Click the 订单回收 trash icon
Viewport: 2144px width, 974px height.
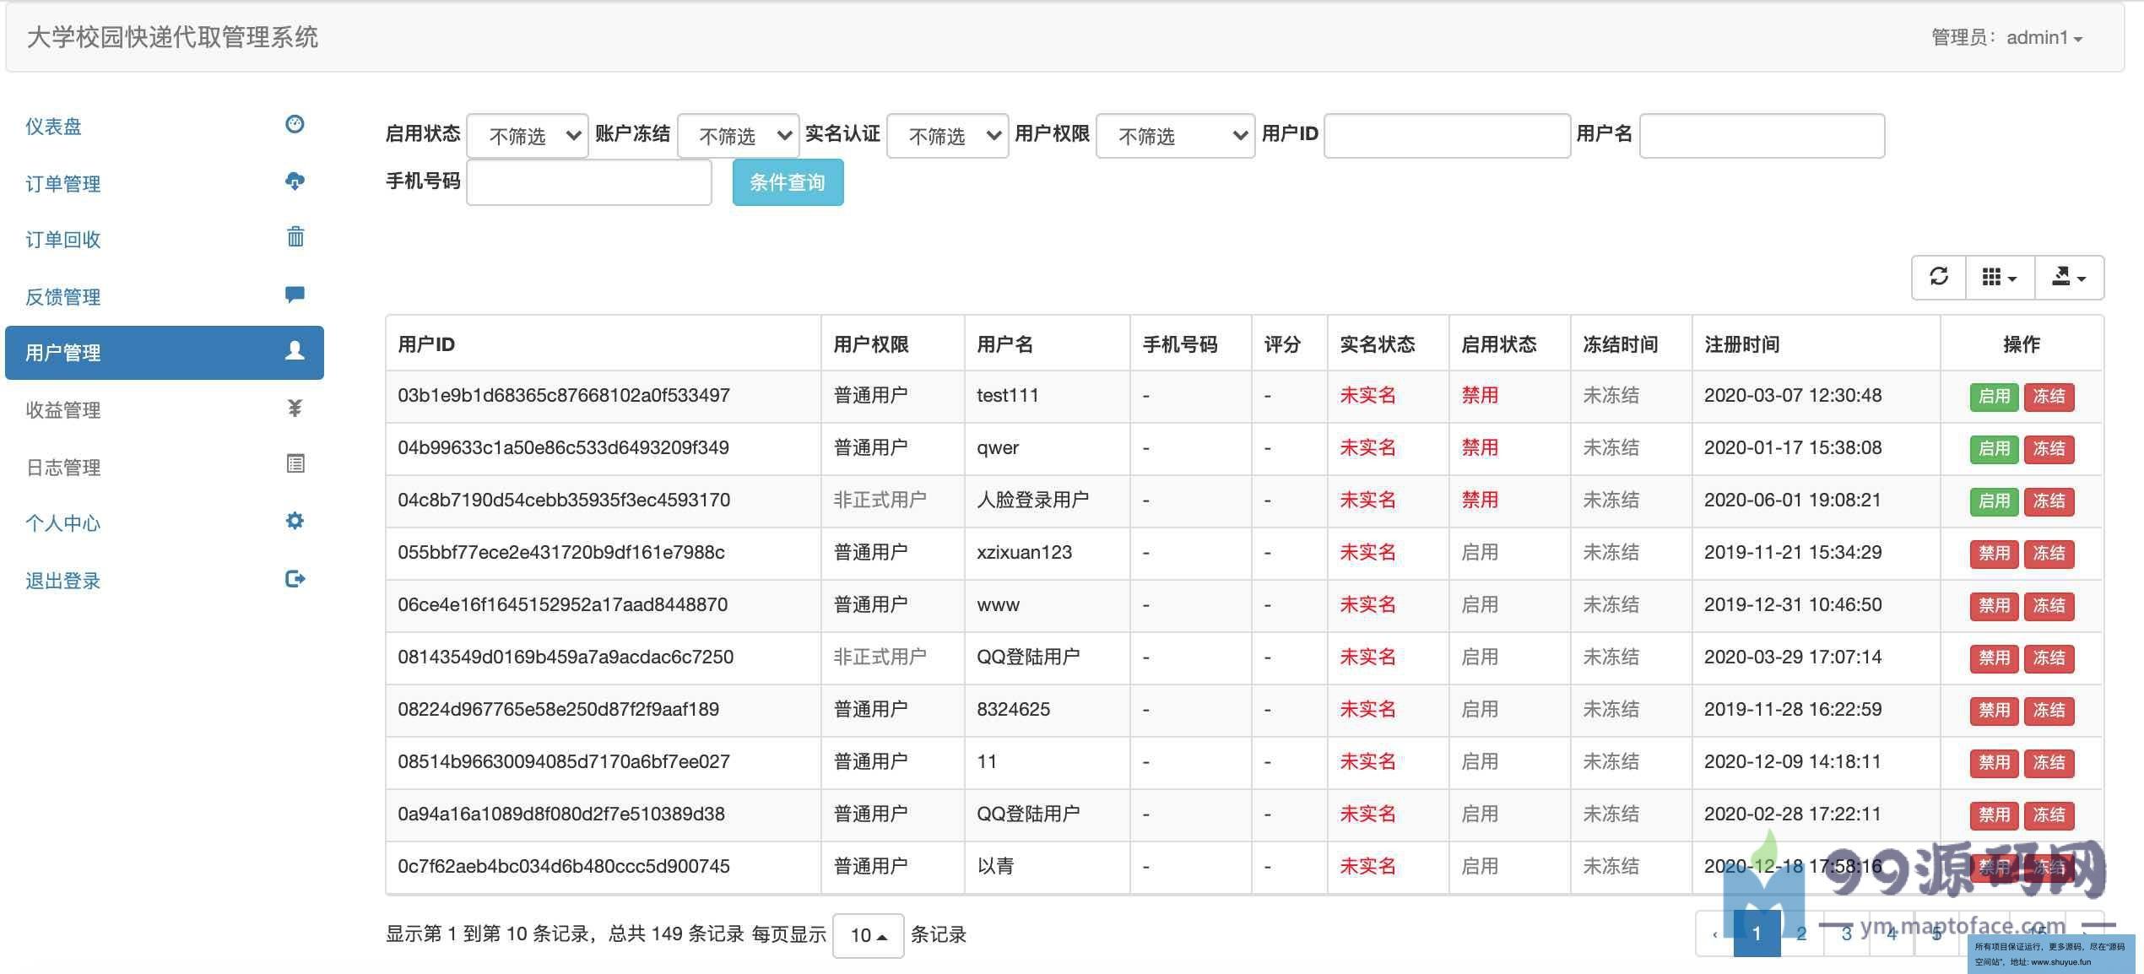coord(295,237)
